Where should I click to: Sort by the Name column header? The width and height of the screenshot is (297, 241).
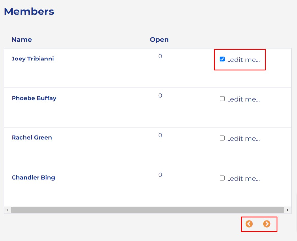click(x=22, y=40)
